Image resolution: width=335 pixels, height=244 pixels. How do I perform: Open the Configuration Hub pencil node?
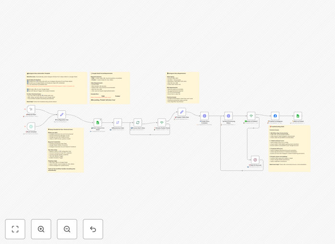(x=62, y=115)
